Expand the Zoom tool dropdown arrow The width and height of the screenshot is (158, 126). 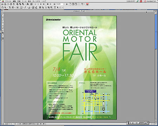[x=7, y=7]
